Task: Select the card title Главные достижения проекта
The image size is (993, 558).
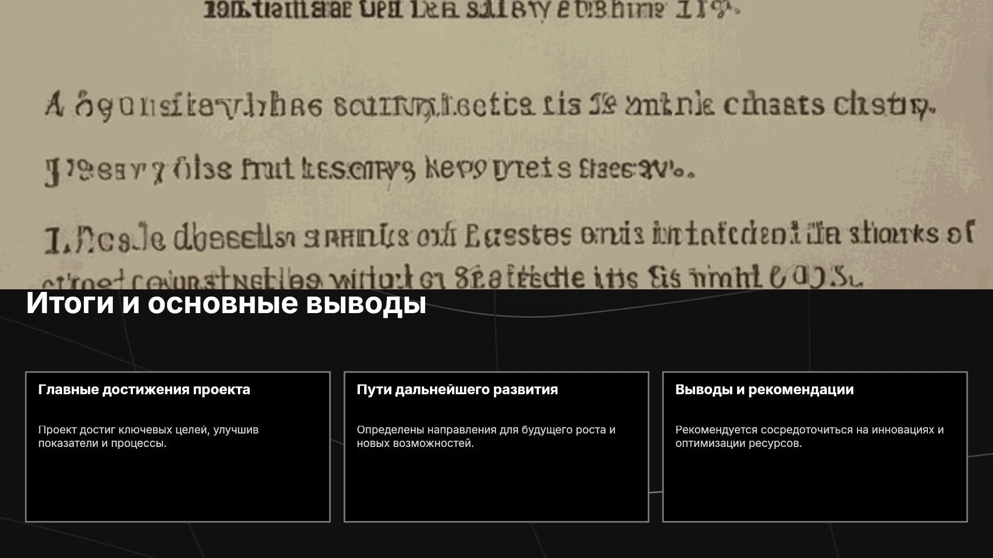Action: [x=144, y=390]
